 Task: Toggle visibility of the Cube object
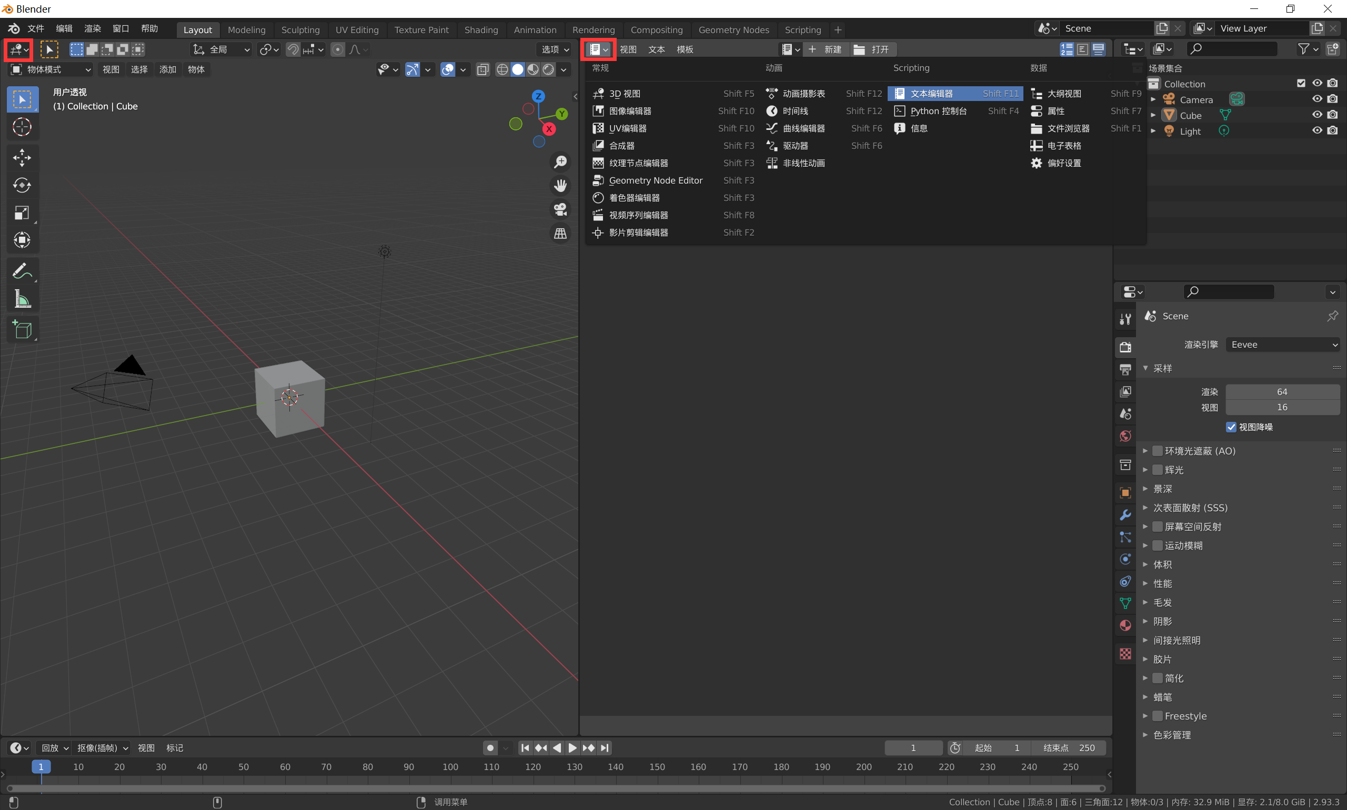click(x=1316, y=115)
